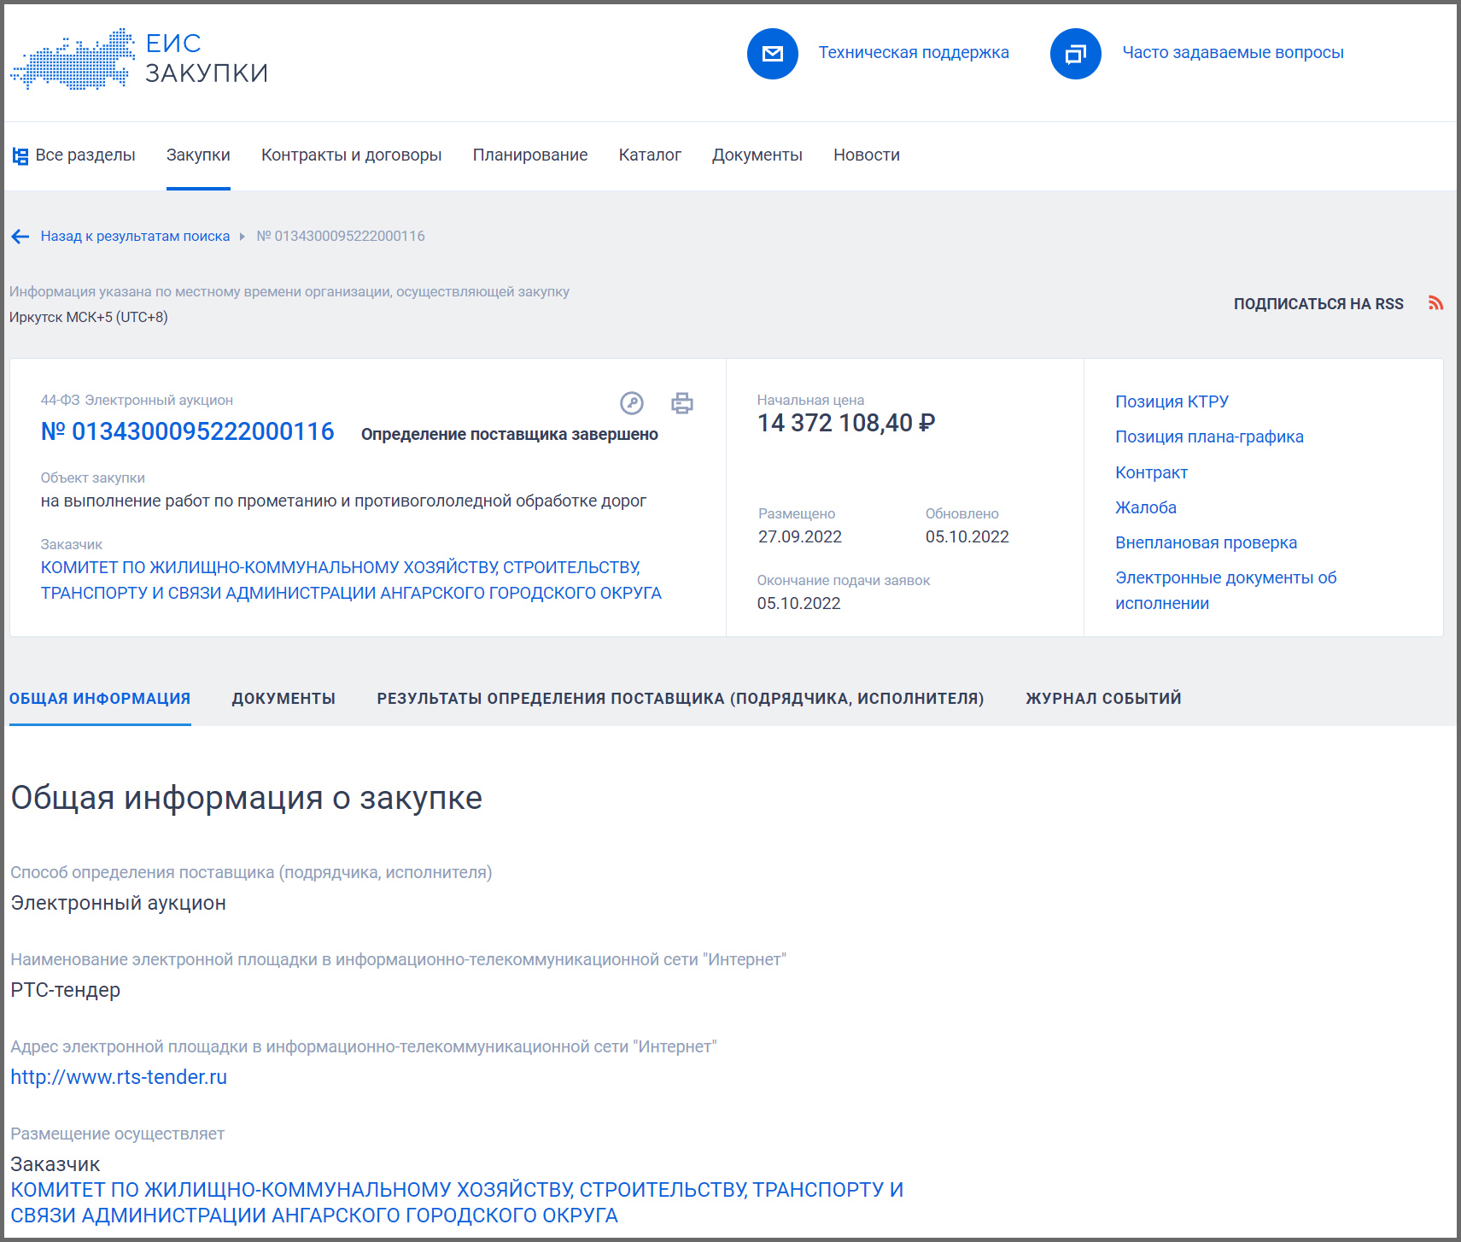Image resolution: width=1461 pixels, height=1242 pixels.
Task: Click breadcrumb № 0134300095222000116
Action: [x=341, y=237]
